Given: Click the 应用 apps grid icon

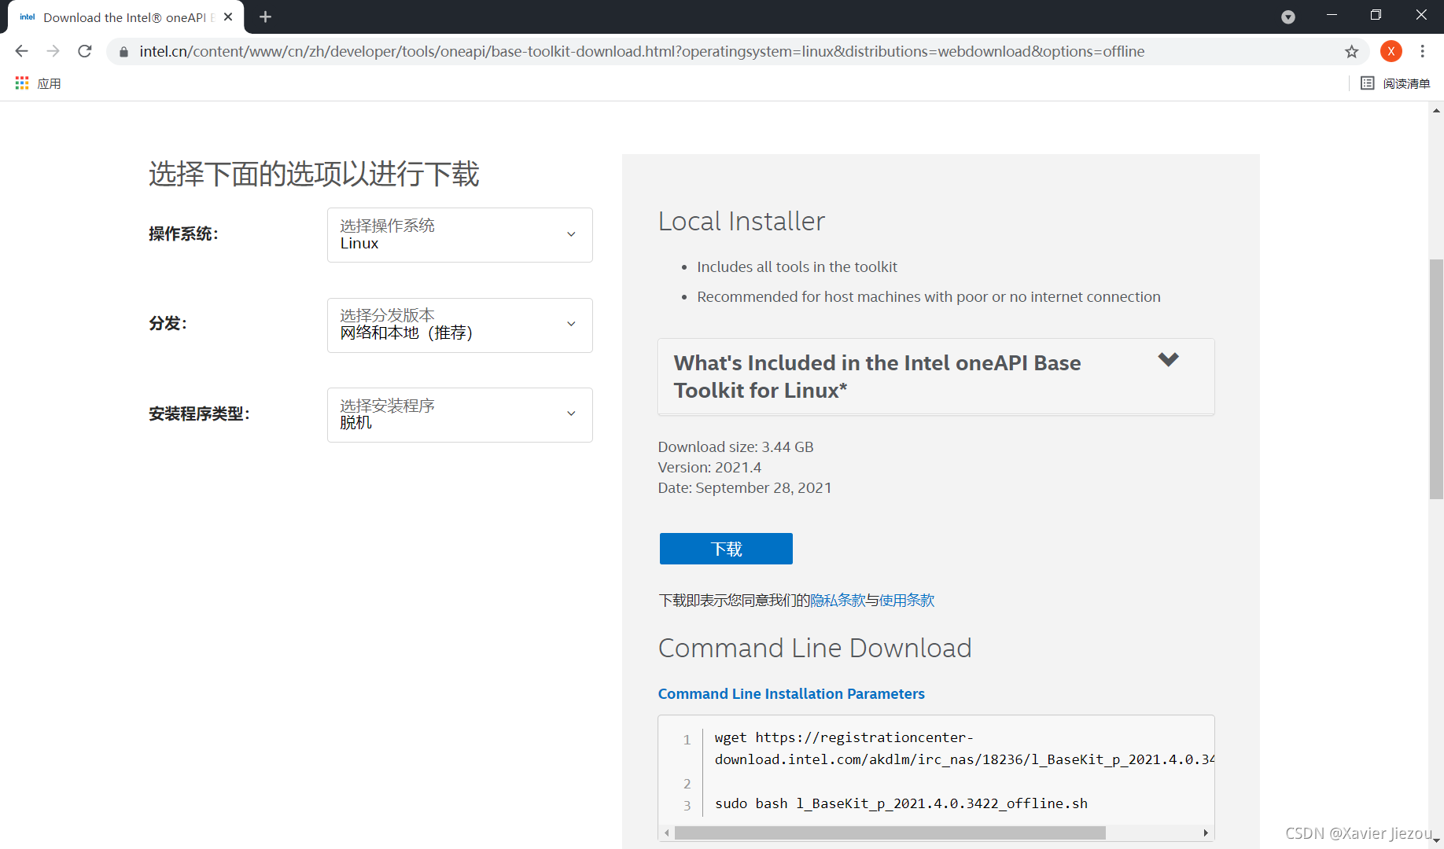Looking at the screenshot, I should point(21,83).
